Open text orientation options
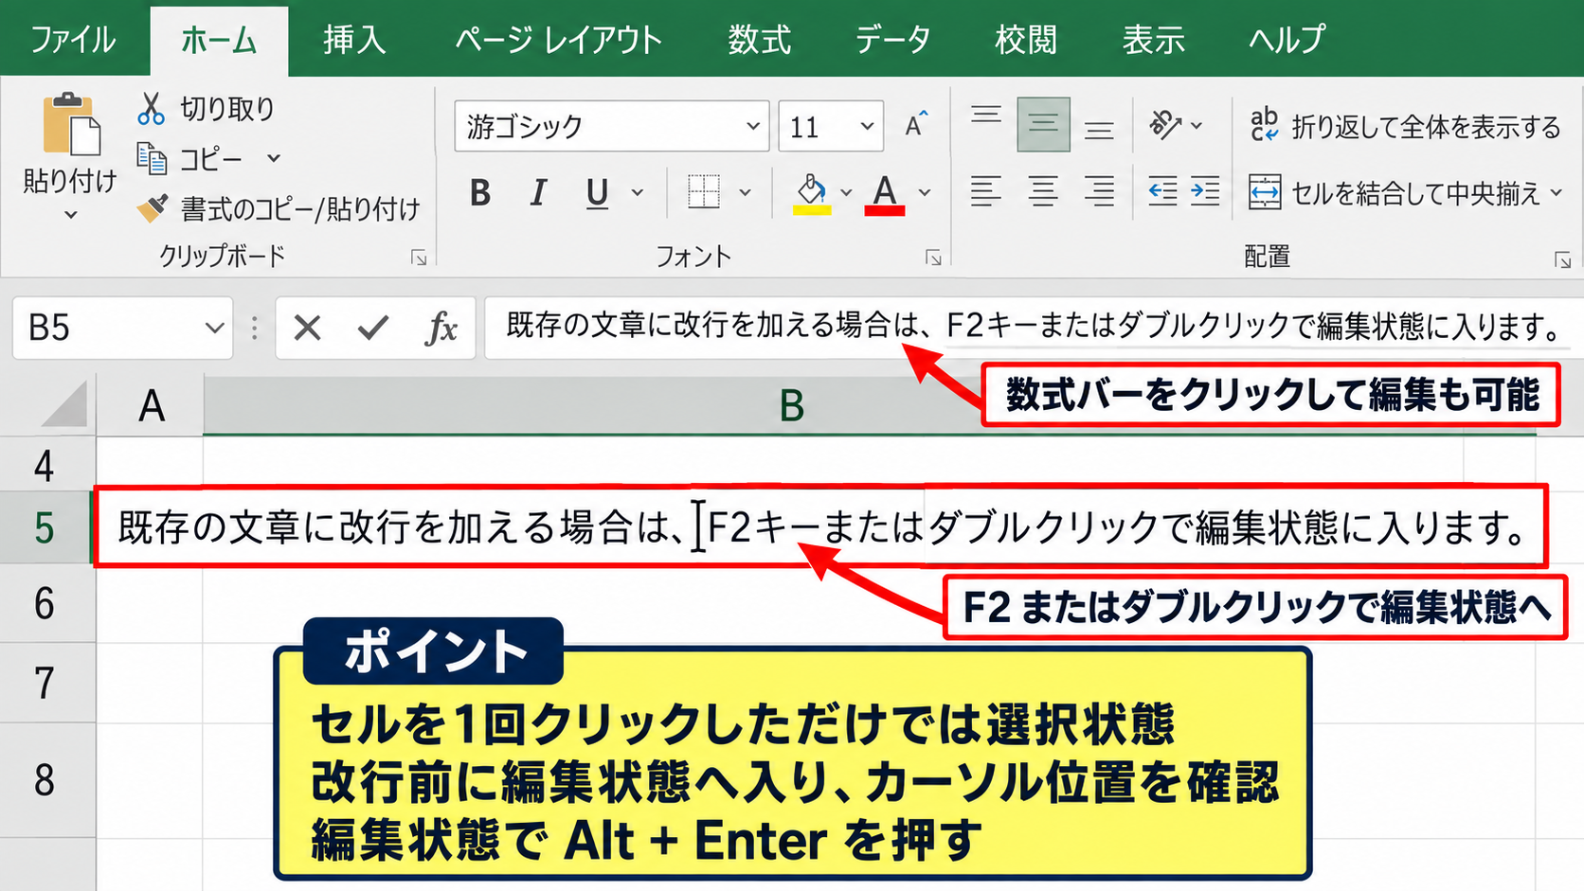The image size is (1584, 891). (1176, 124)
